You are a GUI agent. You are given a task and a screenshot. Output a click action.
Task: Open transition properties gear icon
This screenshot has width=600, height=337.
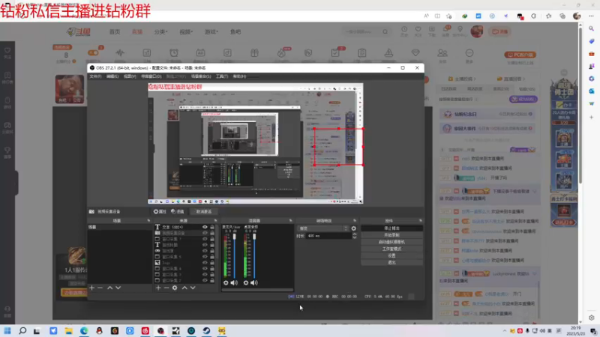point(353,228)
